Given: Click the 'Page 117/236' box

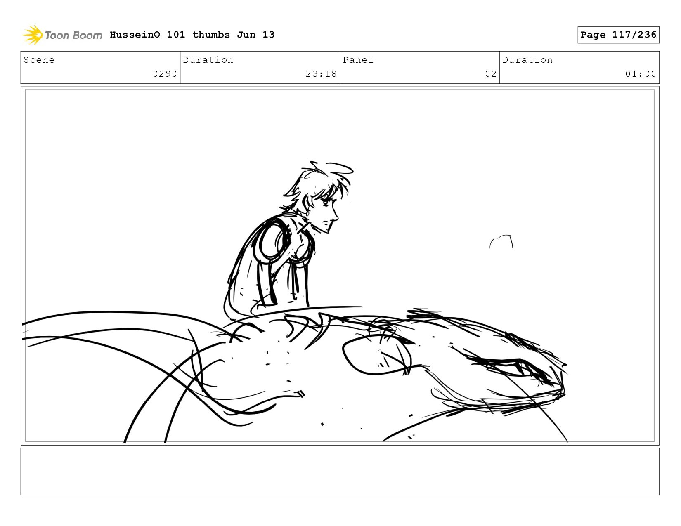Looking at the screenshot, I should (618, 35).
